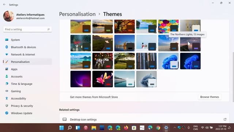Select the green fields path theme

(102, 43)
